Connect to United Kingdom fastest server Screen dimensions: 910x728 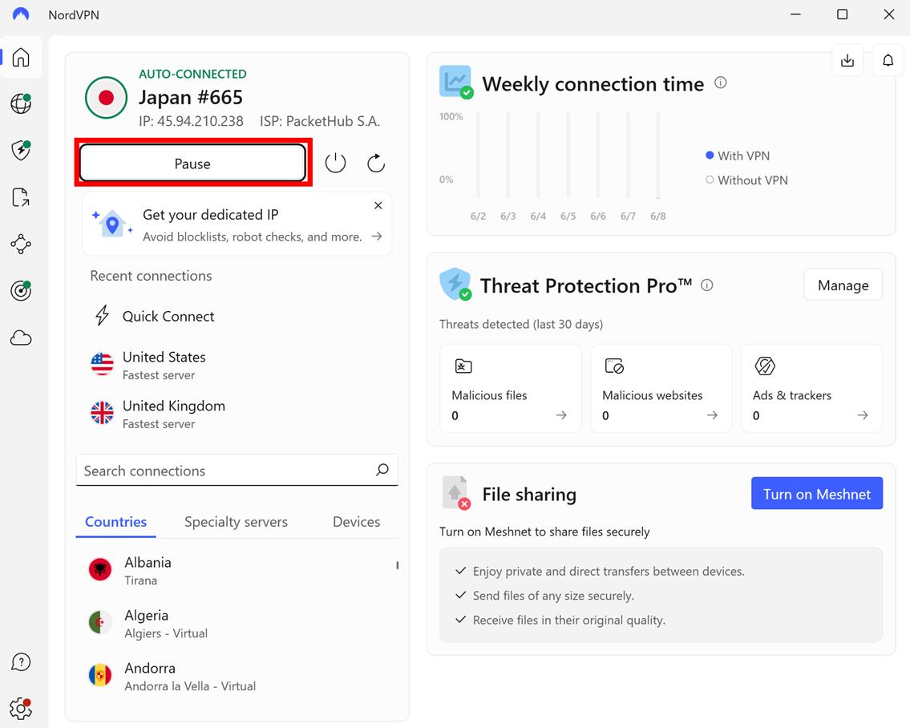pyautogui.click(x=237, y=414)
